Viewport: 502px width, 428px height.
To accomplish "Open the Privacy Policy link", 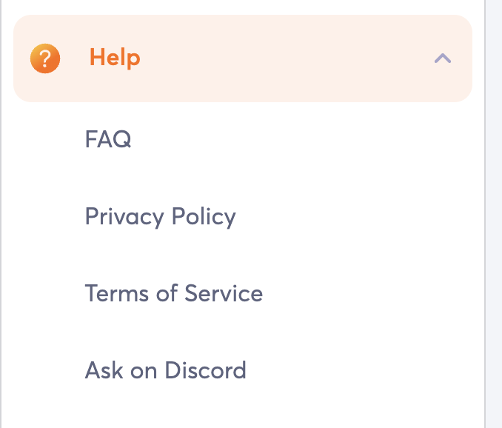I will pyautogui.click(x=160, y=216).
